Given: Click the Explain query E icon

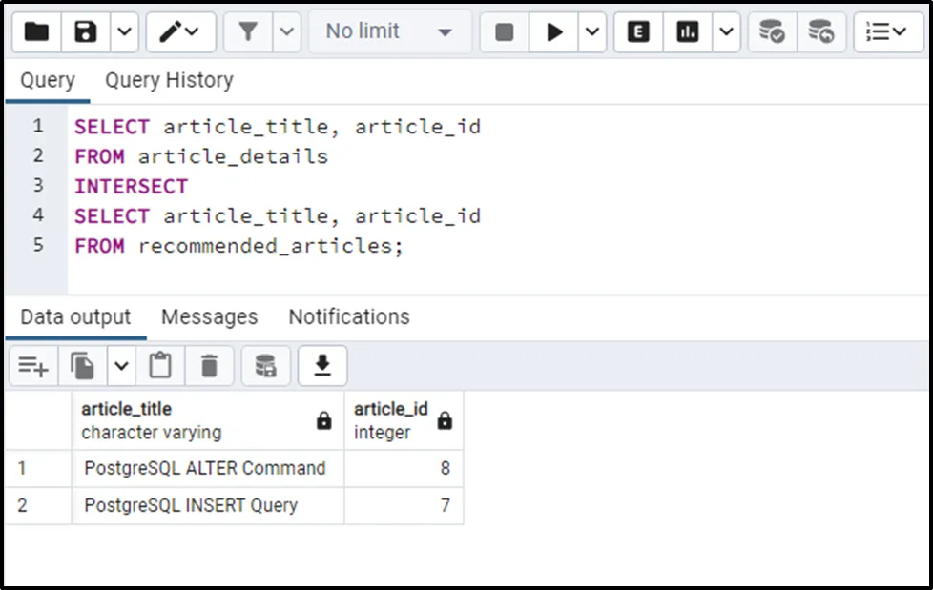Looking at the screenshot, I should pyautogui.click(x=638, y=32).
